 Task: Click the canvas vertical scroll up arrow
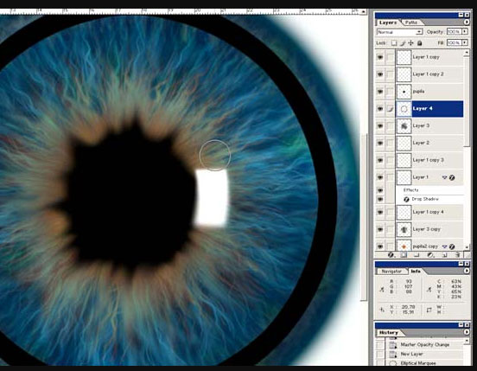(x=363, y=12)
